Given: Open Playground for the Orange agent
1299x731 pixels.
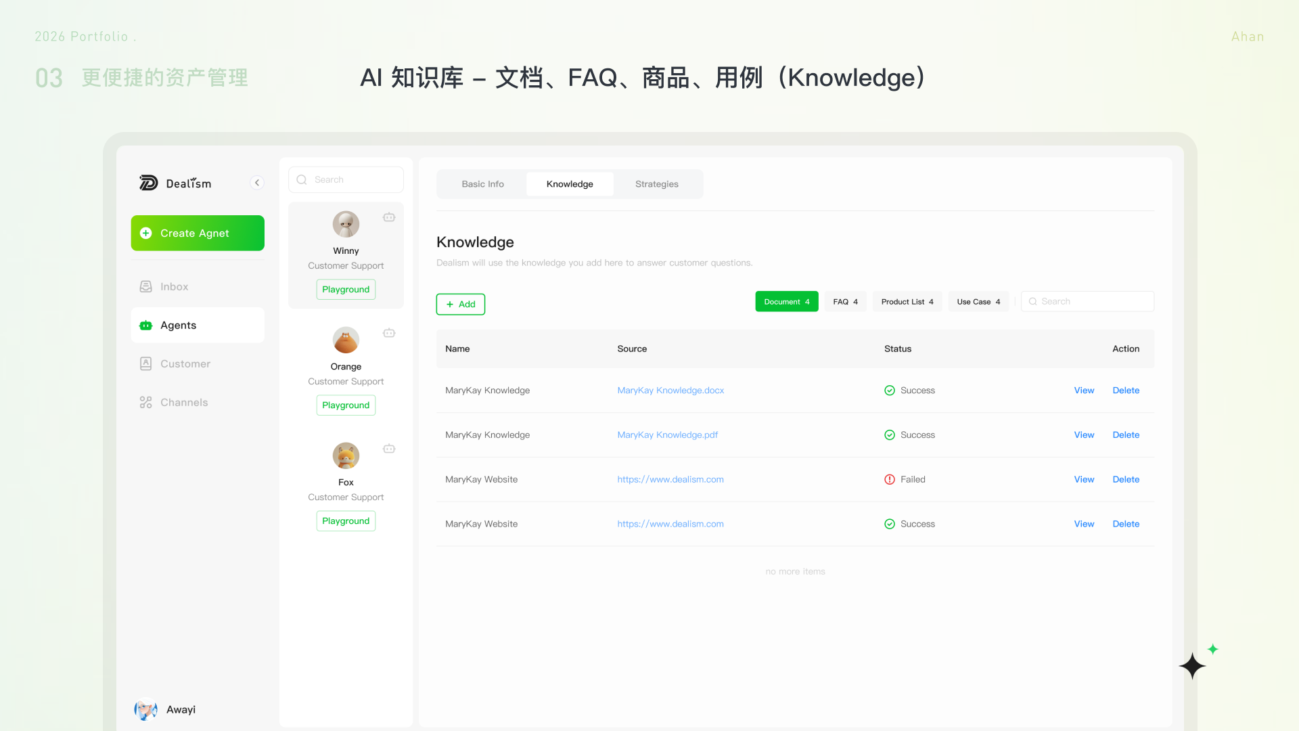Looking at the screenshot, I should [346, 405].
